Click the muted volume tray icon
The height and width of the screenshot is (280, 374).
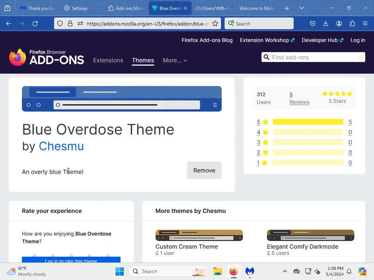(317, 271)
